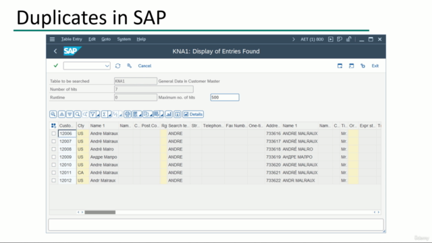Click the Total sigma icon

[x=105, y=114]
